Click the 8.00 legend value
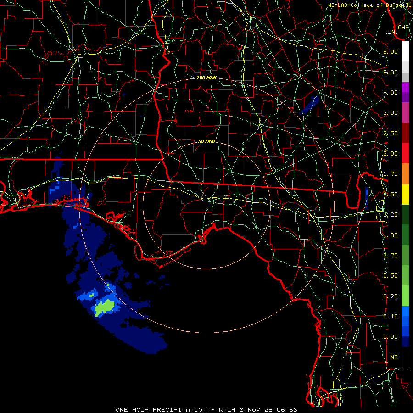413x413 pixels. pos(391,51)
